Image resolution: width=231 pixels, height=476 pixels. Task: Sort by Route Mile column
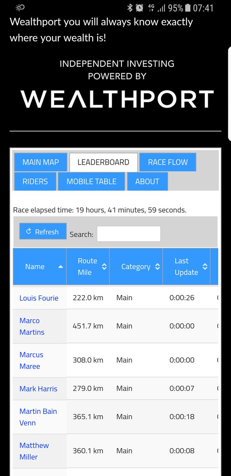(88, 267)
